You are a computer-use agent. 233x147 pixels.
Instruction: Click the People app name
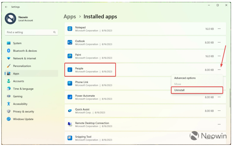pyautogui.click(x=79, y=68)
